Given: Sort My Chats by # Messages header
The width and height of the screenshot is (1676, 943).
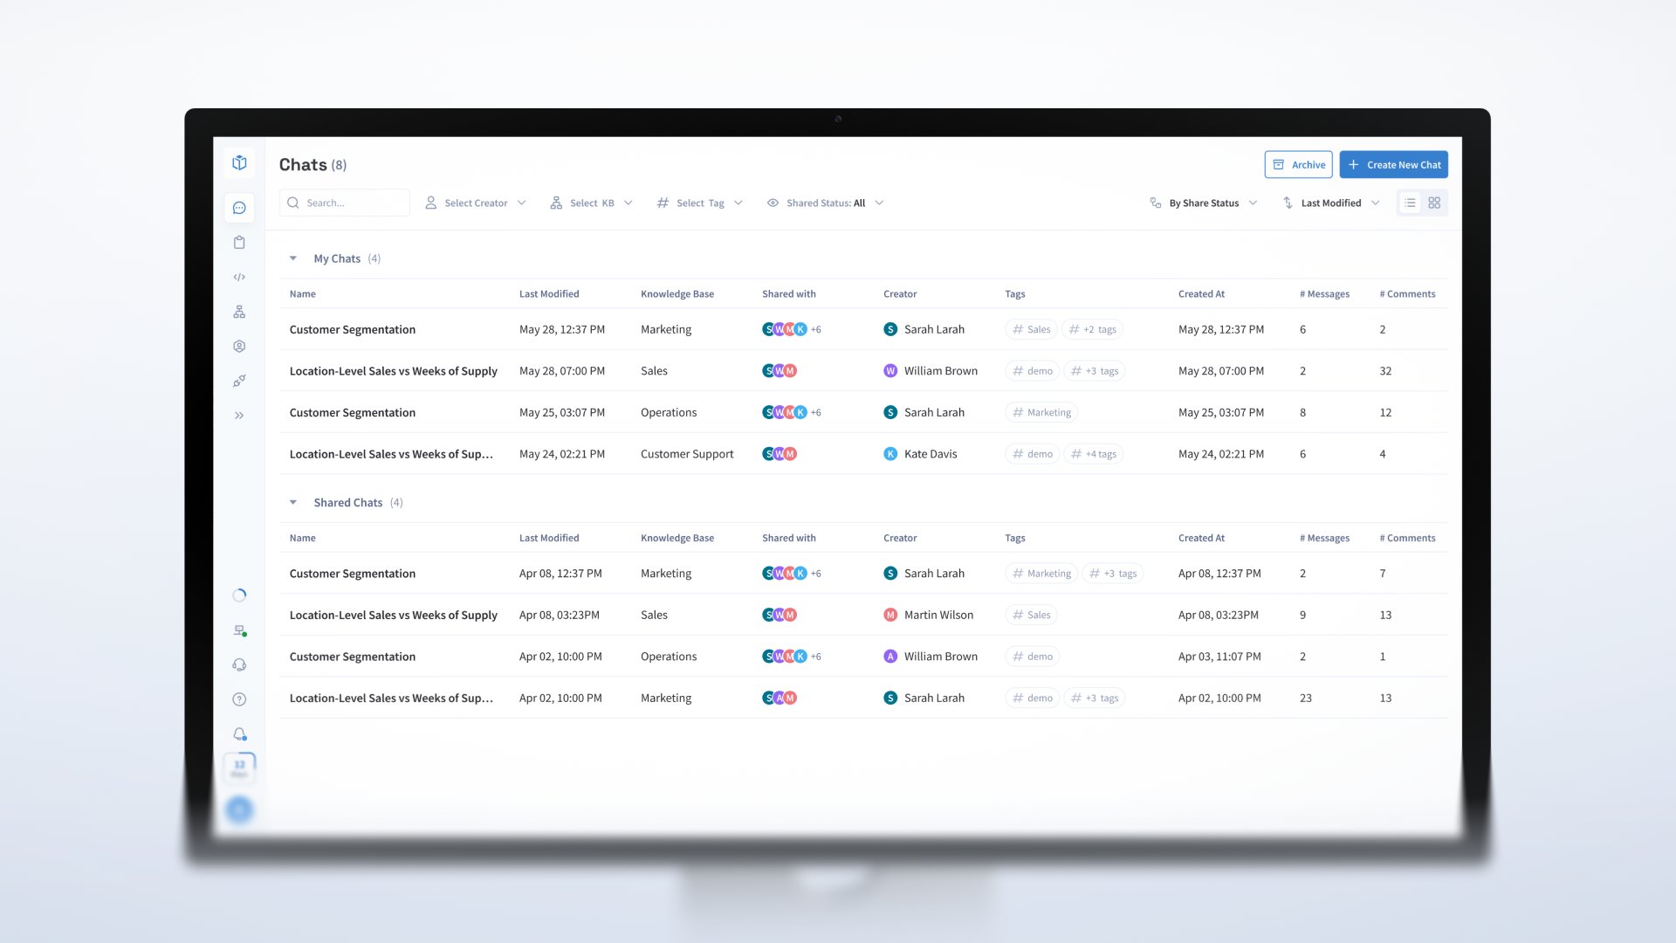Looking at the screenshot, I should tap(1324, 294).
